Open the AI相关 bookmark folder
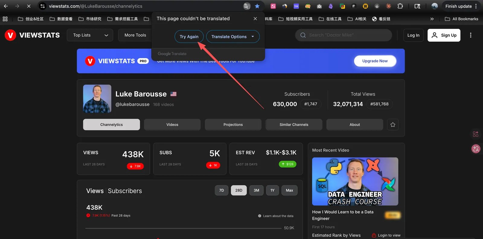Screen dimensions: 483x239 click(357, 19)
